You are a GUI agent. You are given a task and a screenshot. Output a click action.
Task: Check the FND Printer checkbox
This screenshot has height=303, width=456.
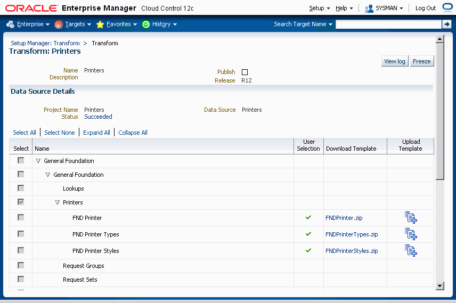pos(21,217)
